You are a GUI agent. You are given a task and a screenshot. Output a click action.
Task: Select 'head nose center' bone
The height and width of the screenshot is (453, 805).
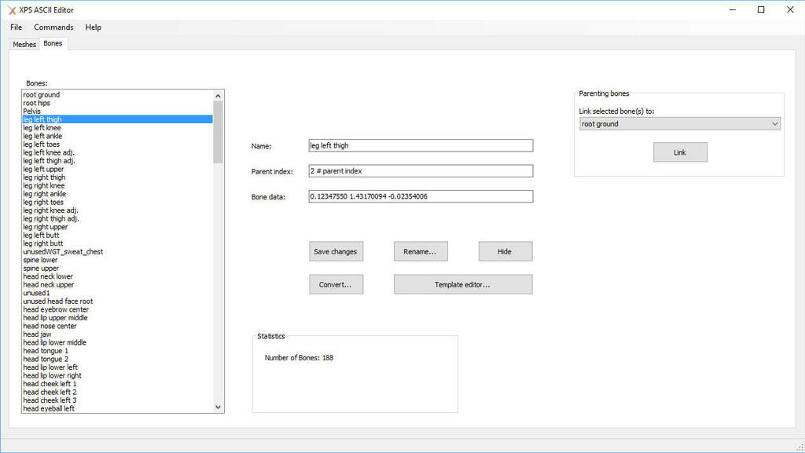[117, 326]
